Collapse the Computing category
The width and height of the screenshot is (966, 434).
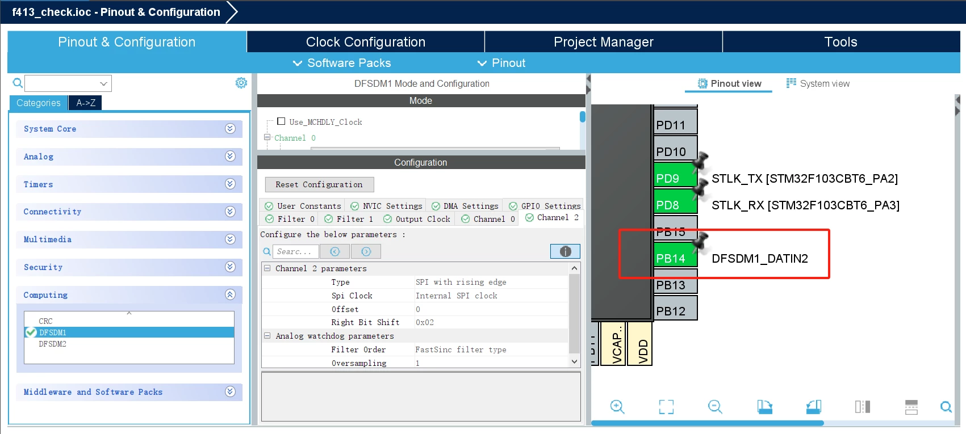point(230,294)
